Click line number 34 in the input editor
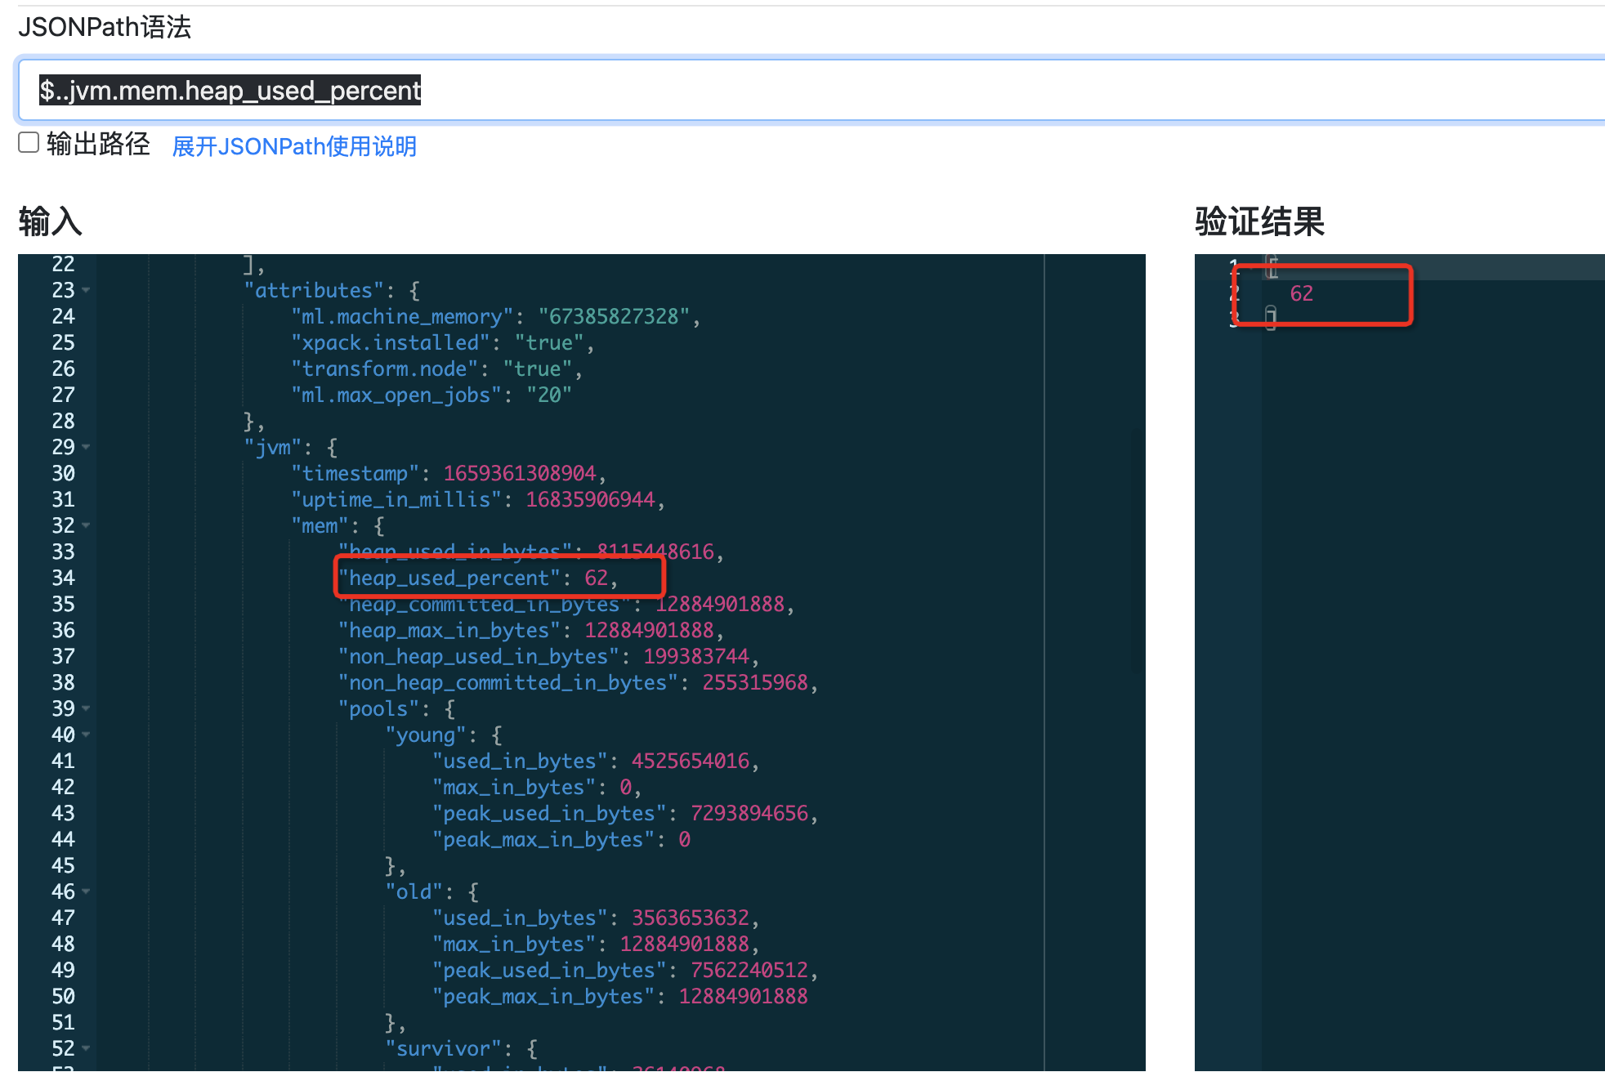 point(63,578)
